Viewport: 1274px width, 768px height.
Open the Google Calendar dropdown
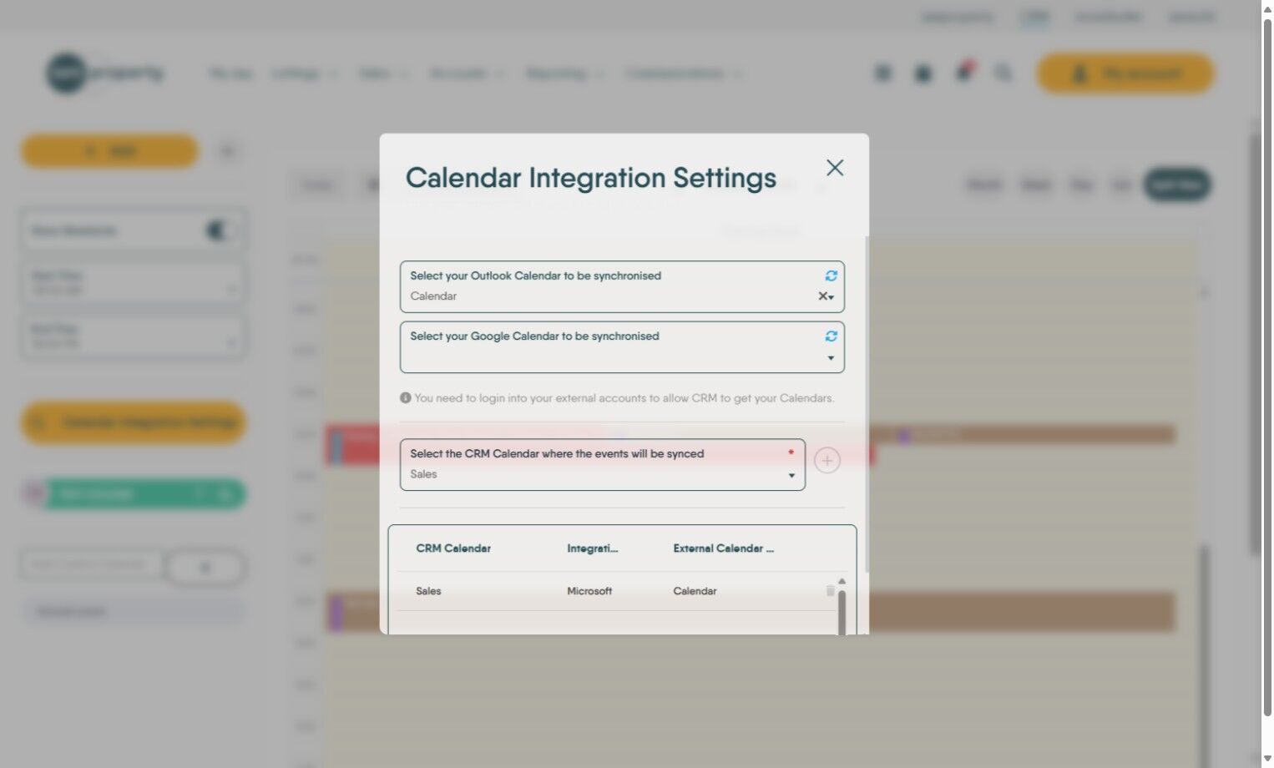click(831, 358)
